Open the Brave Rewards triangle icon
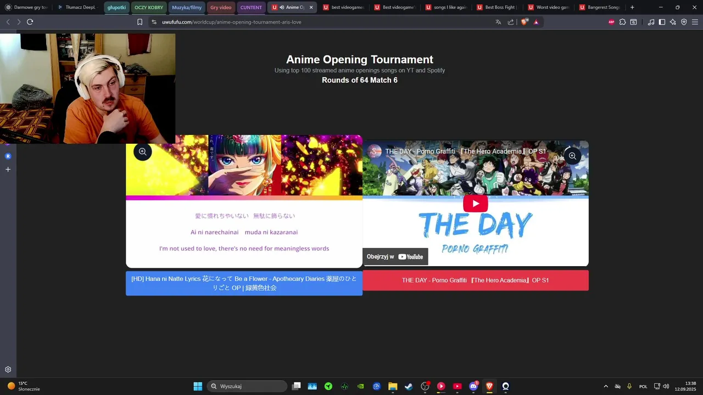Image resolution: width=703 pixels, height=395 pixels. [536, 22]
